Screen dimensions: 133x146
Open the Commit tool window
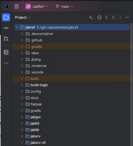point(6,28)
